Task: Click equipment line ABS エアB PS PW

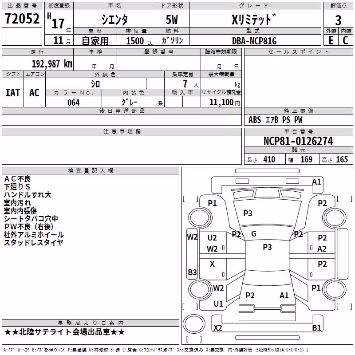Action: (x=275, y=120)
